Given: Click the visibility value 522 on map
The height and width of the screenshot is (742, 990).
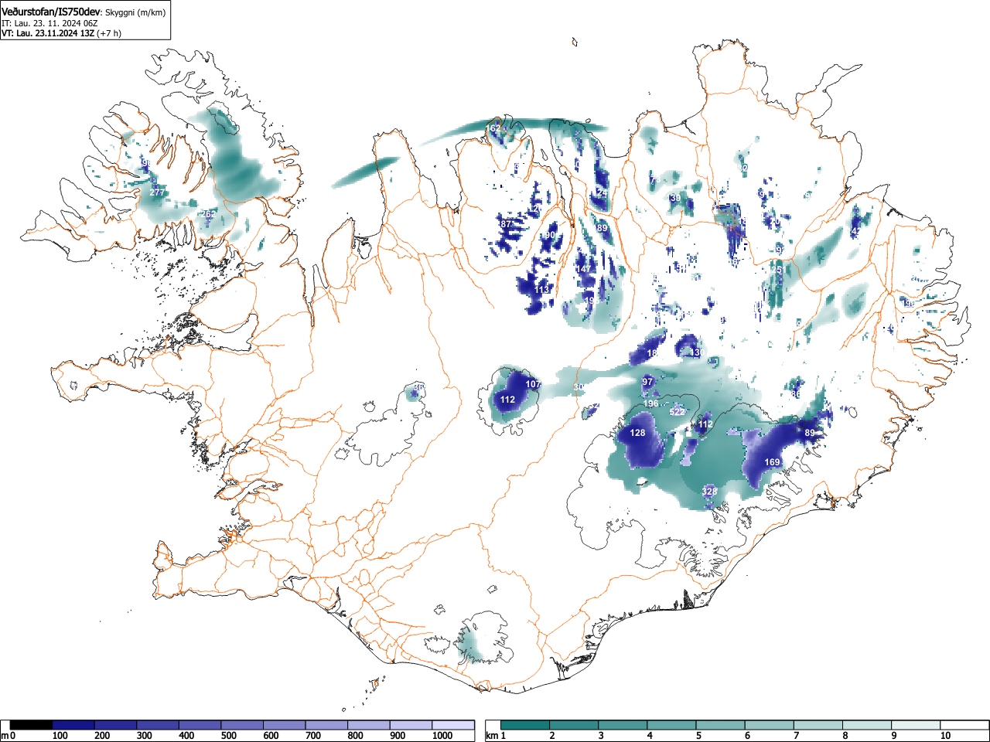Looking at the screenshot, I should pos(677,412).
